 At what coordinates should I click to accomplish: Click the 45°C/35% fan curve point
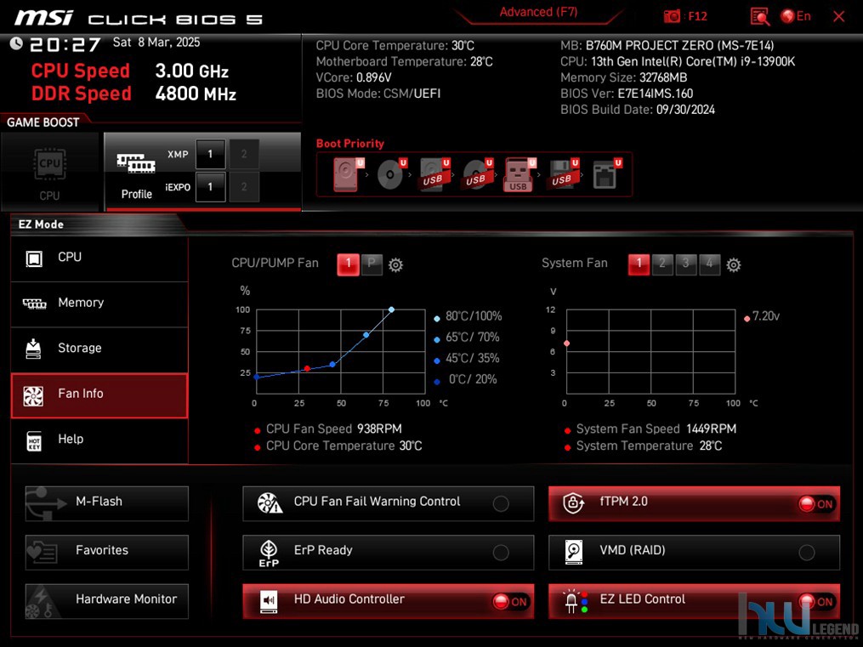(332, 364)
